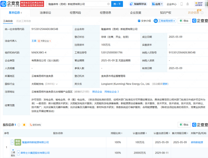Image resolution: width=208 pixels, height=158 pixels.
Task: Click the 企查查 logo in the header
Action: pos(10,4)
